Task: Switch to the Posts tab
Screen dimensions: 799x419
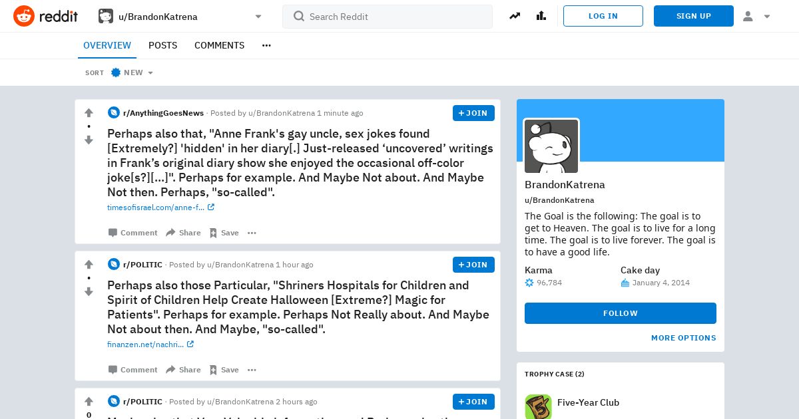Action: (162, 45)
